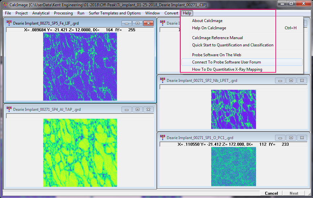313x198 pixels.
Task: Open the File menu
Action: point(8,13)
